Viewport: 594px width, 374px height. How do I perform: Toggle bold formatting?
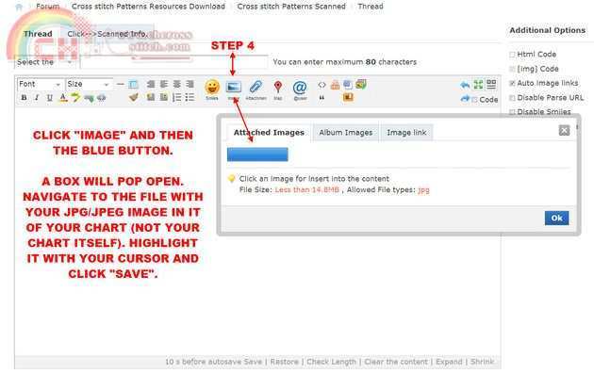tap(24, 98)
